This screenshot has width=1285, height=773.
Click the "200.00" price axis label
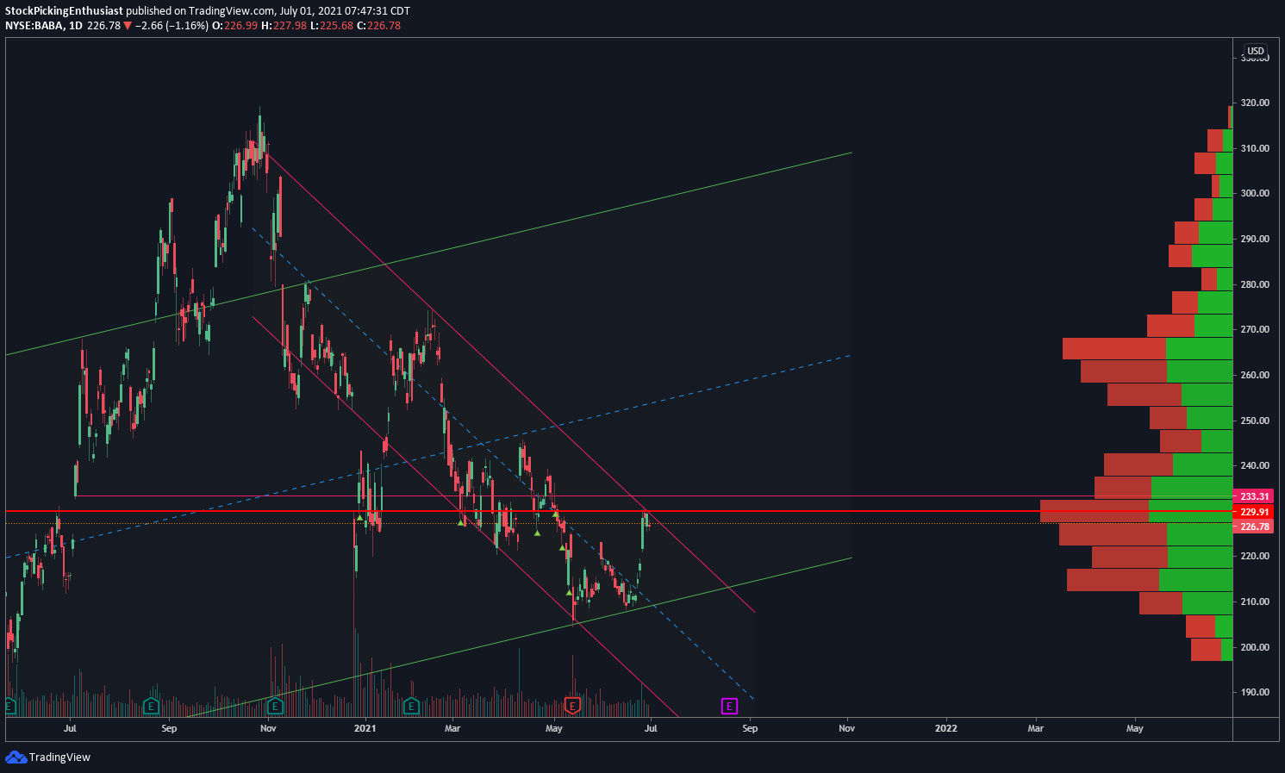click(x=1255, y=647)
